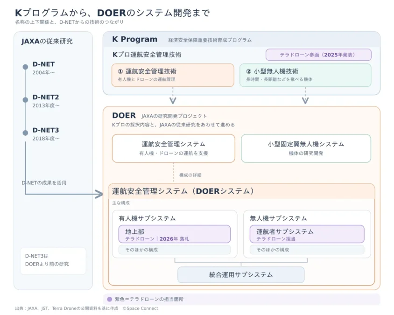
Task: Click the text '経済安全保障重要技術育成プログラム'
Action: tap(210, 40)
